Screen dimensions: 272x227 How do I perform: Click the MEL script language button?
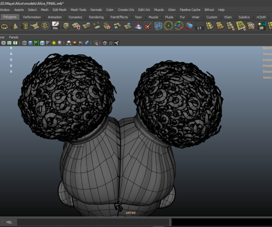(9, 222)
